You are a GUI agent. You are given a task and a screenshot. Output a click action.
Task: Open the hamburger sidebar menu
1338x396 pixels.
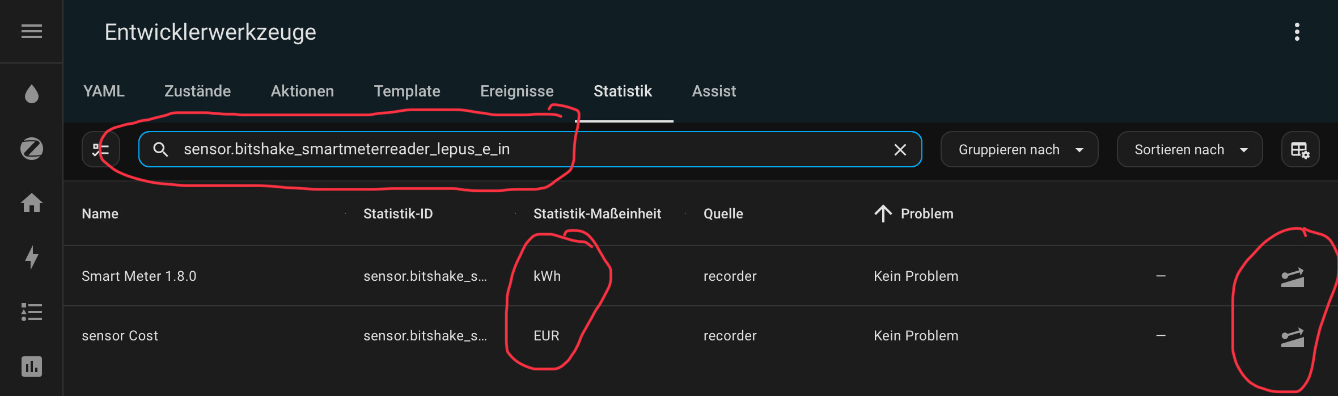(32, 32)
